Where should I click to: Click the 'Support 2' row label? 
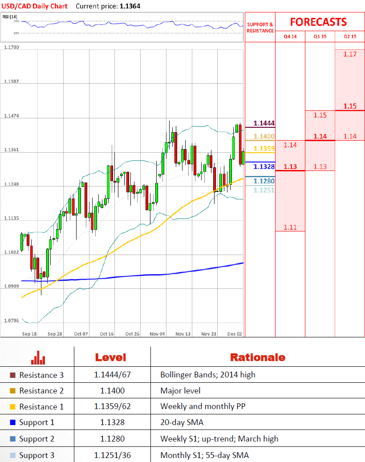[37, 439]
